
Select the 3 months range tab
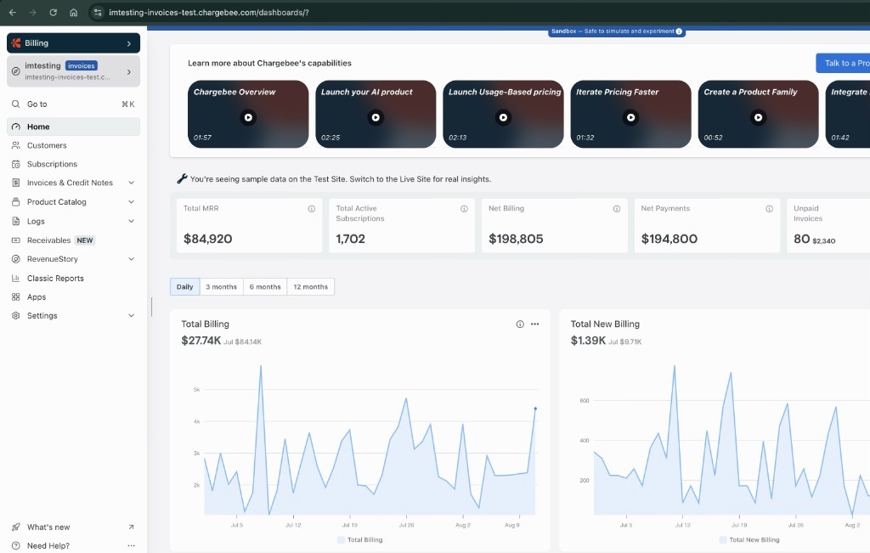(x=222, y=287)
